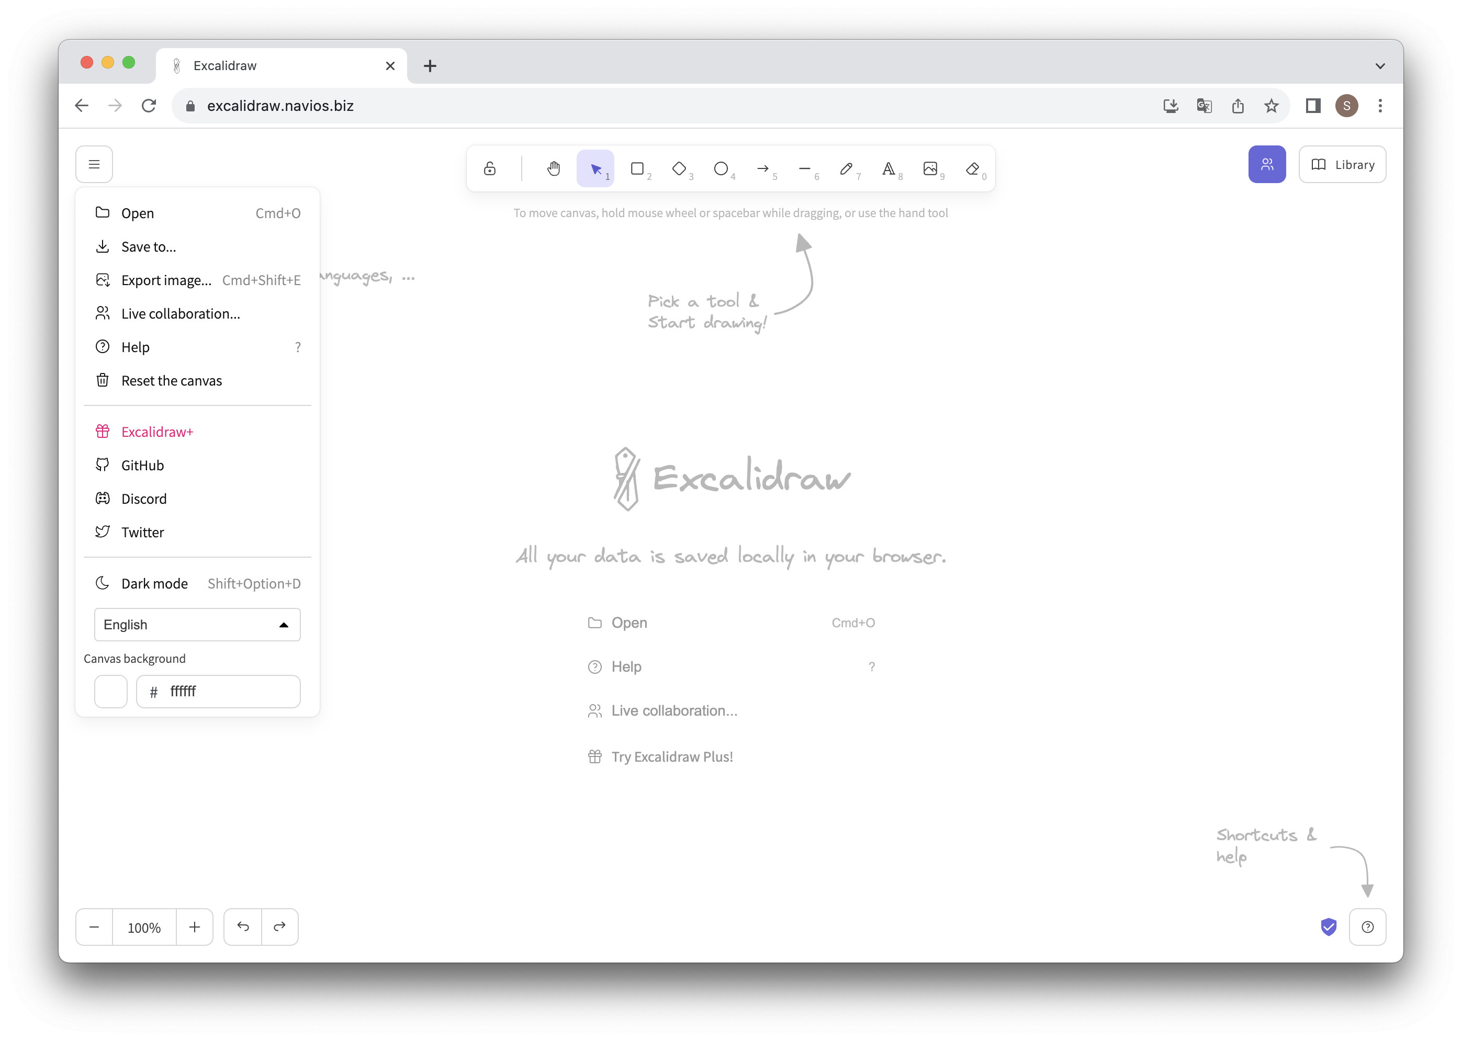Select the Eraser tool

coord(972,168)
